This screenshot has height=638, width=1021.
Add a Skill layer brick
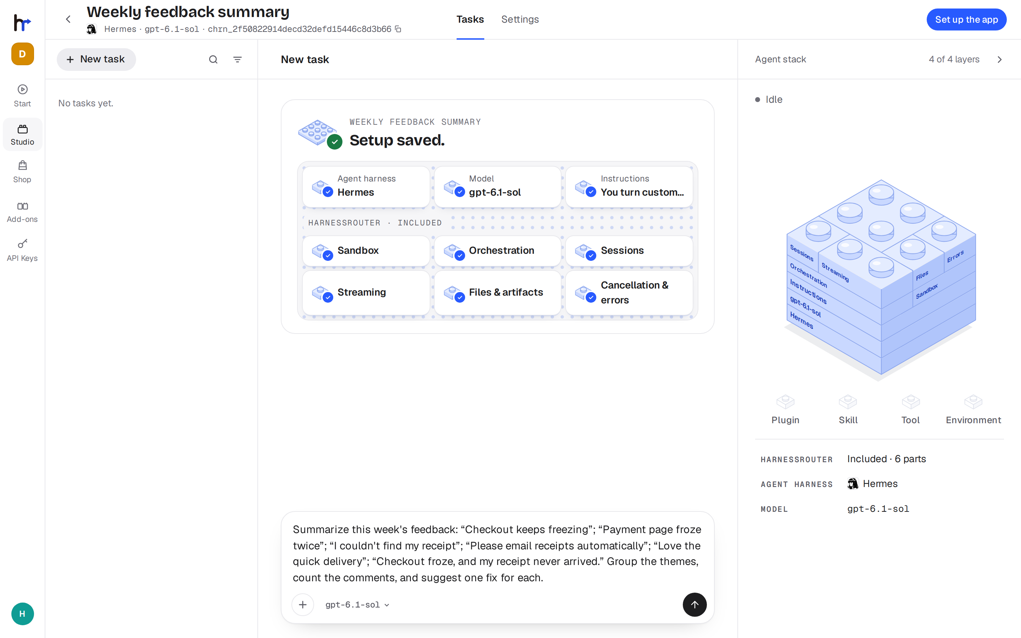(848, 410)
